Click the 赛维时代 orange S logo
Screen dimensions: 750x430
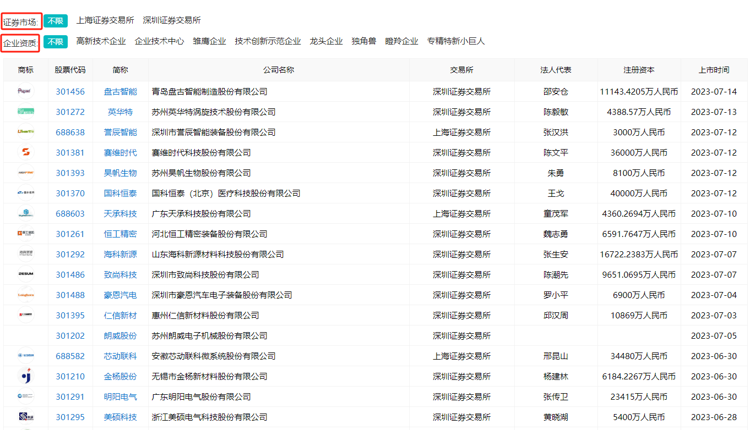tap(25, 152)
